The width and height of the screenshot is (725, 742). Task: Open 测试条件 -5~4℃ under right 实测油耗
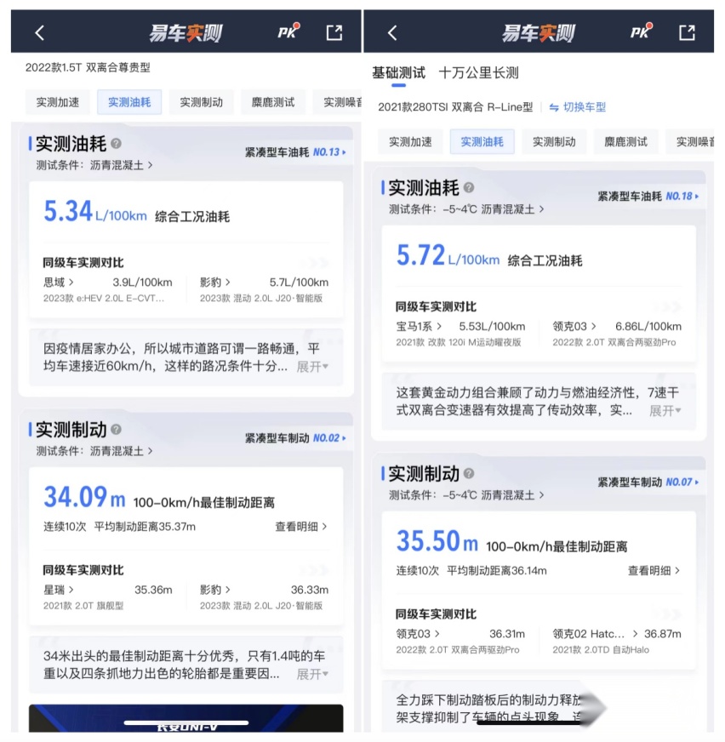466,209
